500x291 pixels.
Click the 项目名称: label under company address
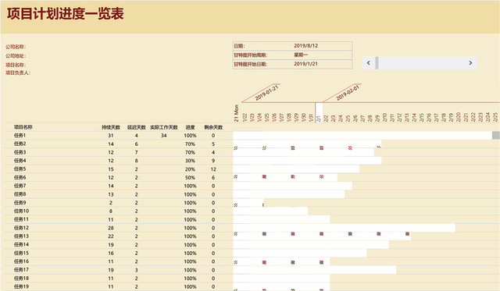[x=16, y=65]
